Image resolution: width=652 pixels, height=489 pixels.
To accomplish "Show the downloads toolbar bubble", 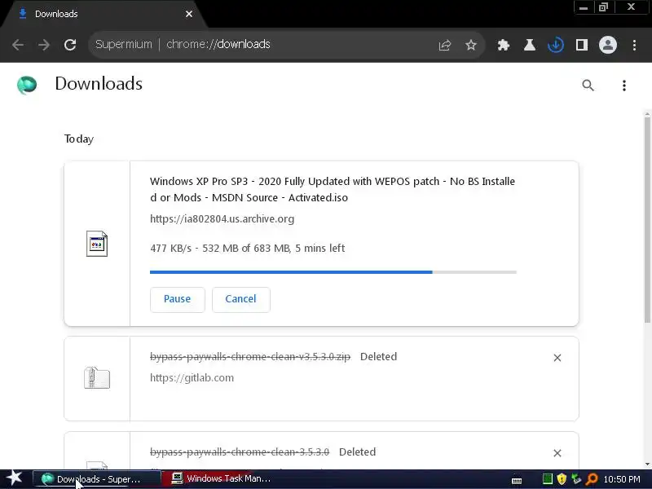I will 556,45.
